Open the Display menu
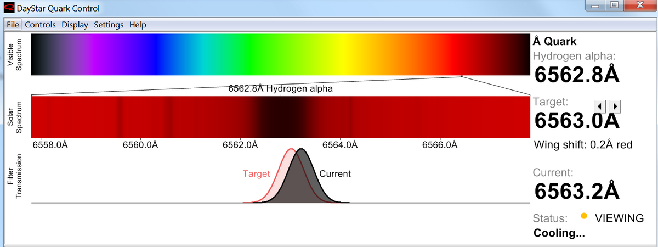The image size is (658, 247). pyautogui.click(x=75, y=25)
